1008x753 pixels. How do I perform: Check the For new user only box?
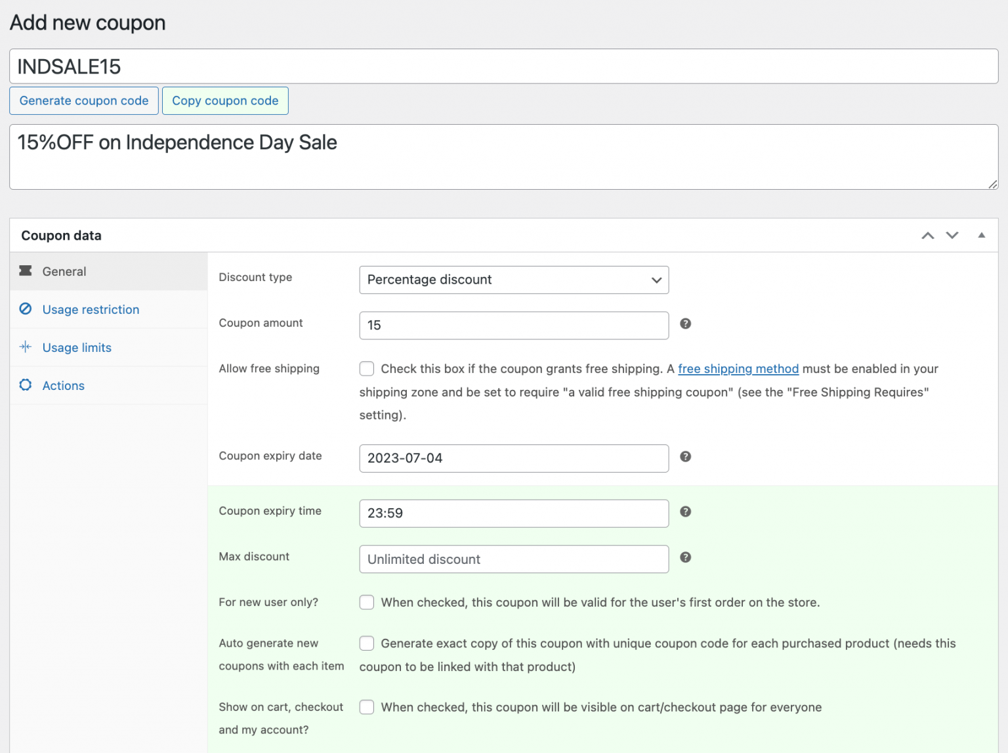[x=367, y=603]
